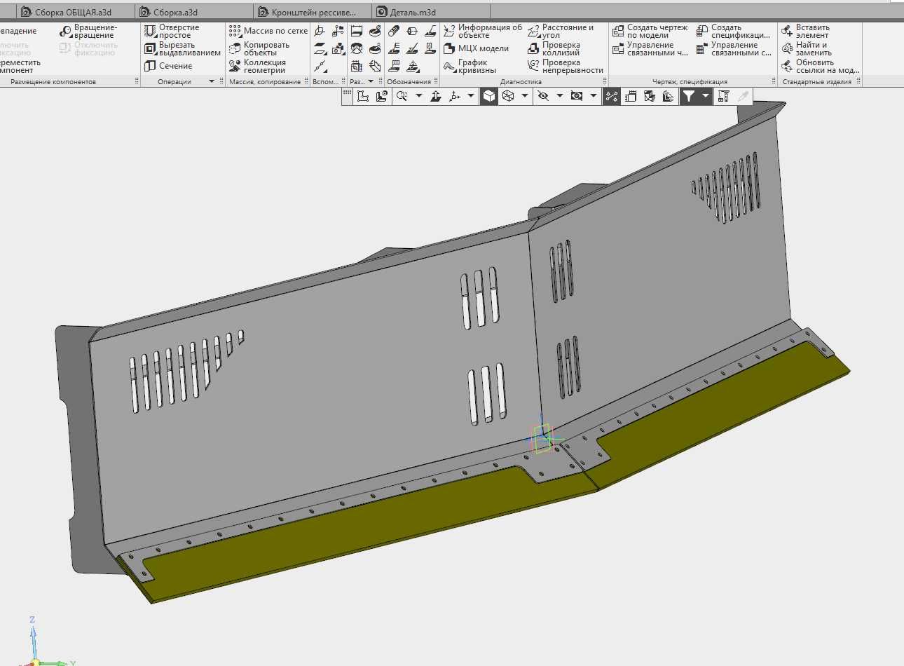The image size is (904, 666).
Task: Open МЦХ модели mass properties
Action: click(x=476, y=48)
